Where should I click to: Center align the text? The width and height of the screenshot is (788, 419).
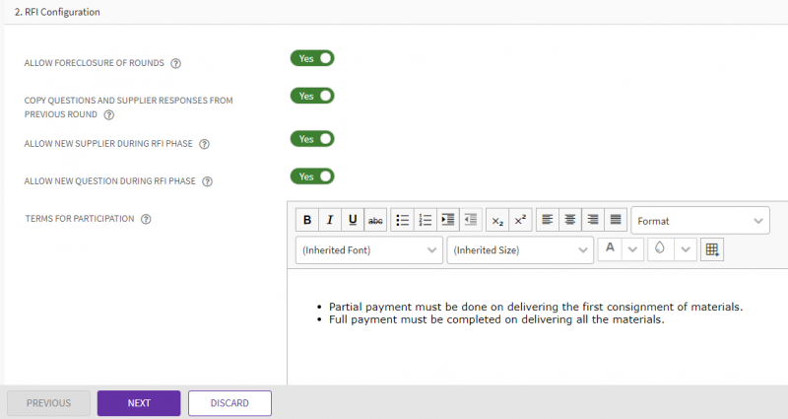pyautogui.click(x=569, y=220)
